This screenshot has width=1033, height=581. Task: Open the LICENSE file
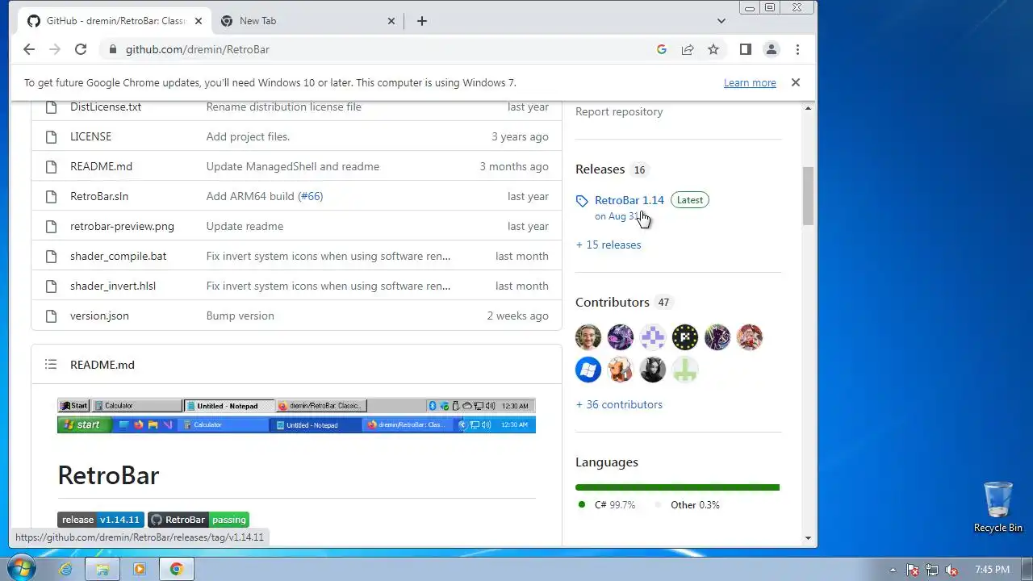pyautogui.click(x=90, y=136)
